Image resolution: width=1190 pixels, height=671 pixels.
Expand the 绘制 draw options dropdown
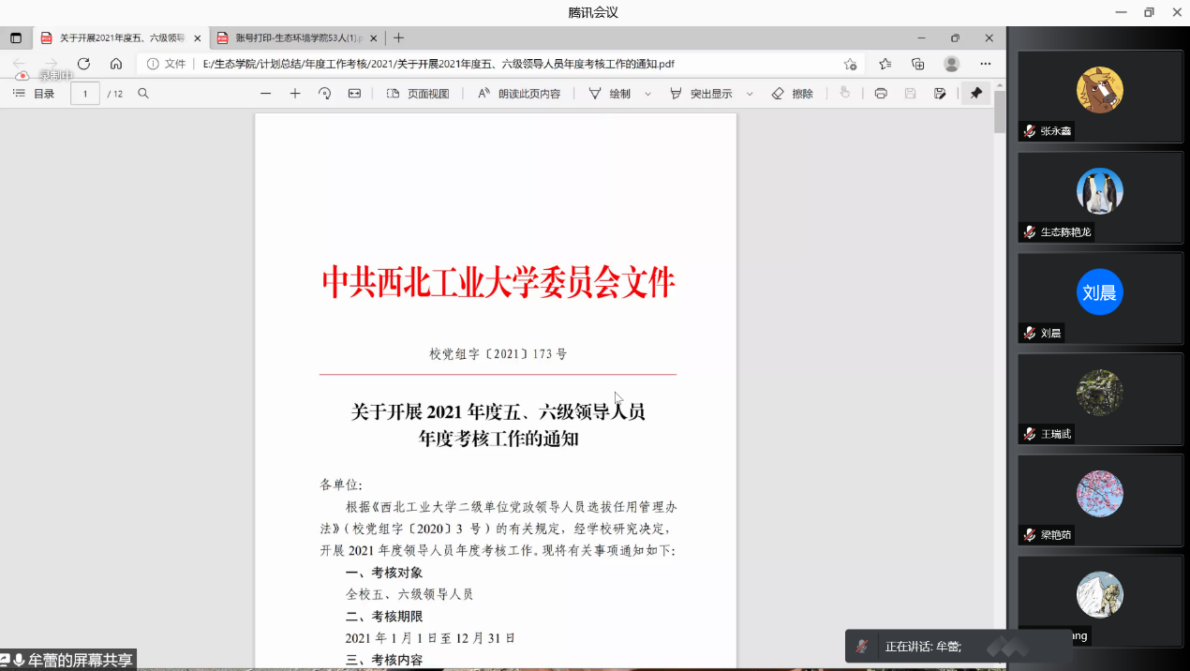click(x=647, y=94)
